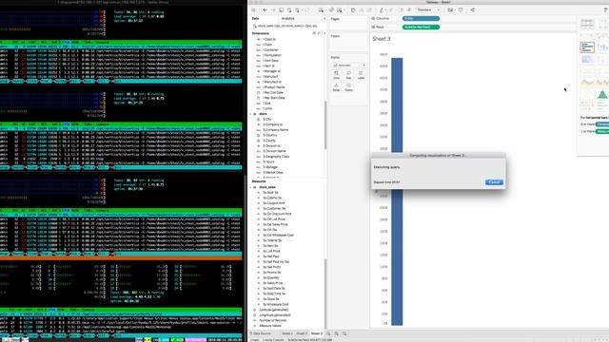Open the Marks type Automatic dropdown

(349, 66)
